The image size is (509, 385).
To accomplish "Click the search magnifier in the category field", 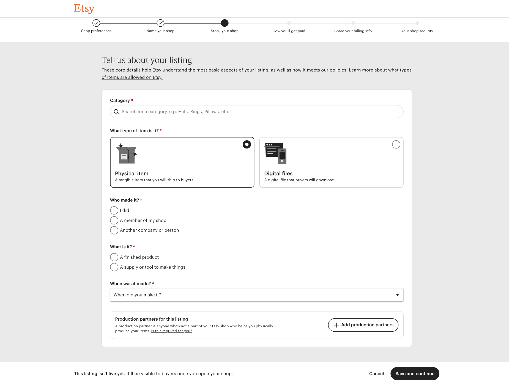I will coord(117,112).
